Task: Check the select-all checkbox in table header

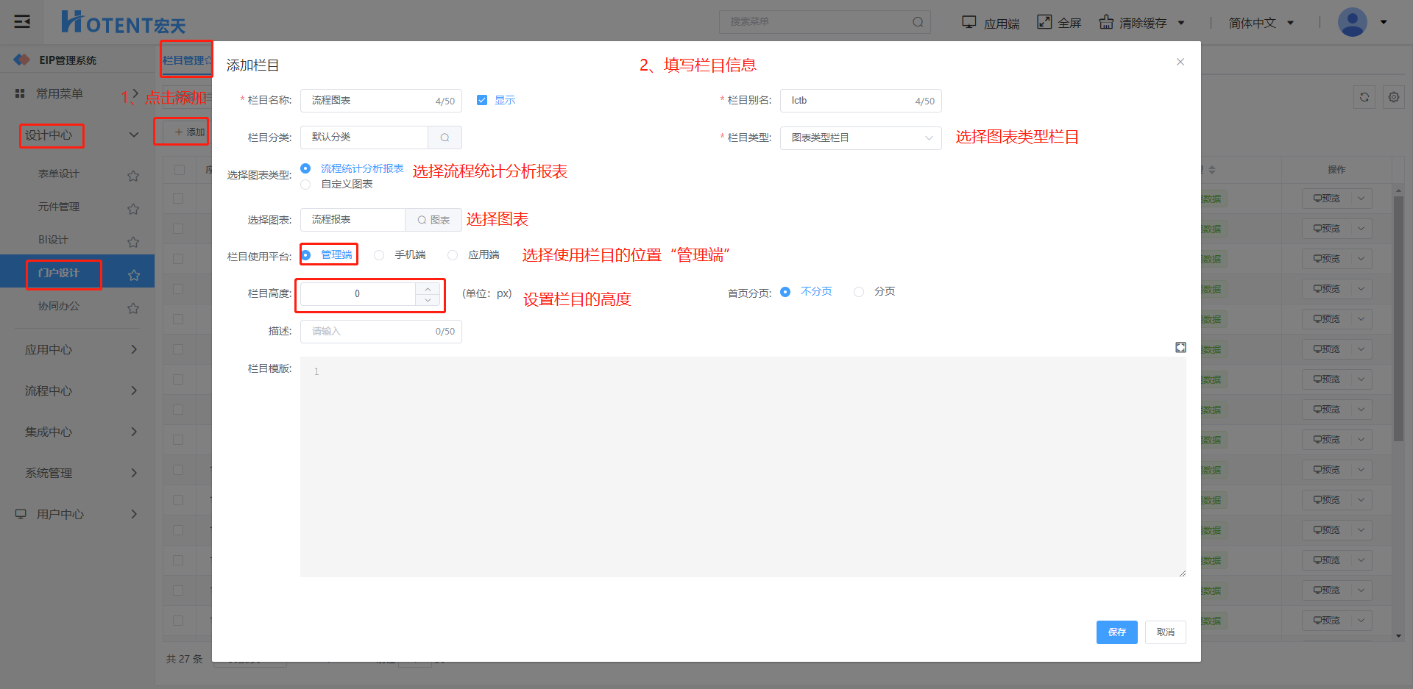Action: (x=179, y=169)
